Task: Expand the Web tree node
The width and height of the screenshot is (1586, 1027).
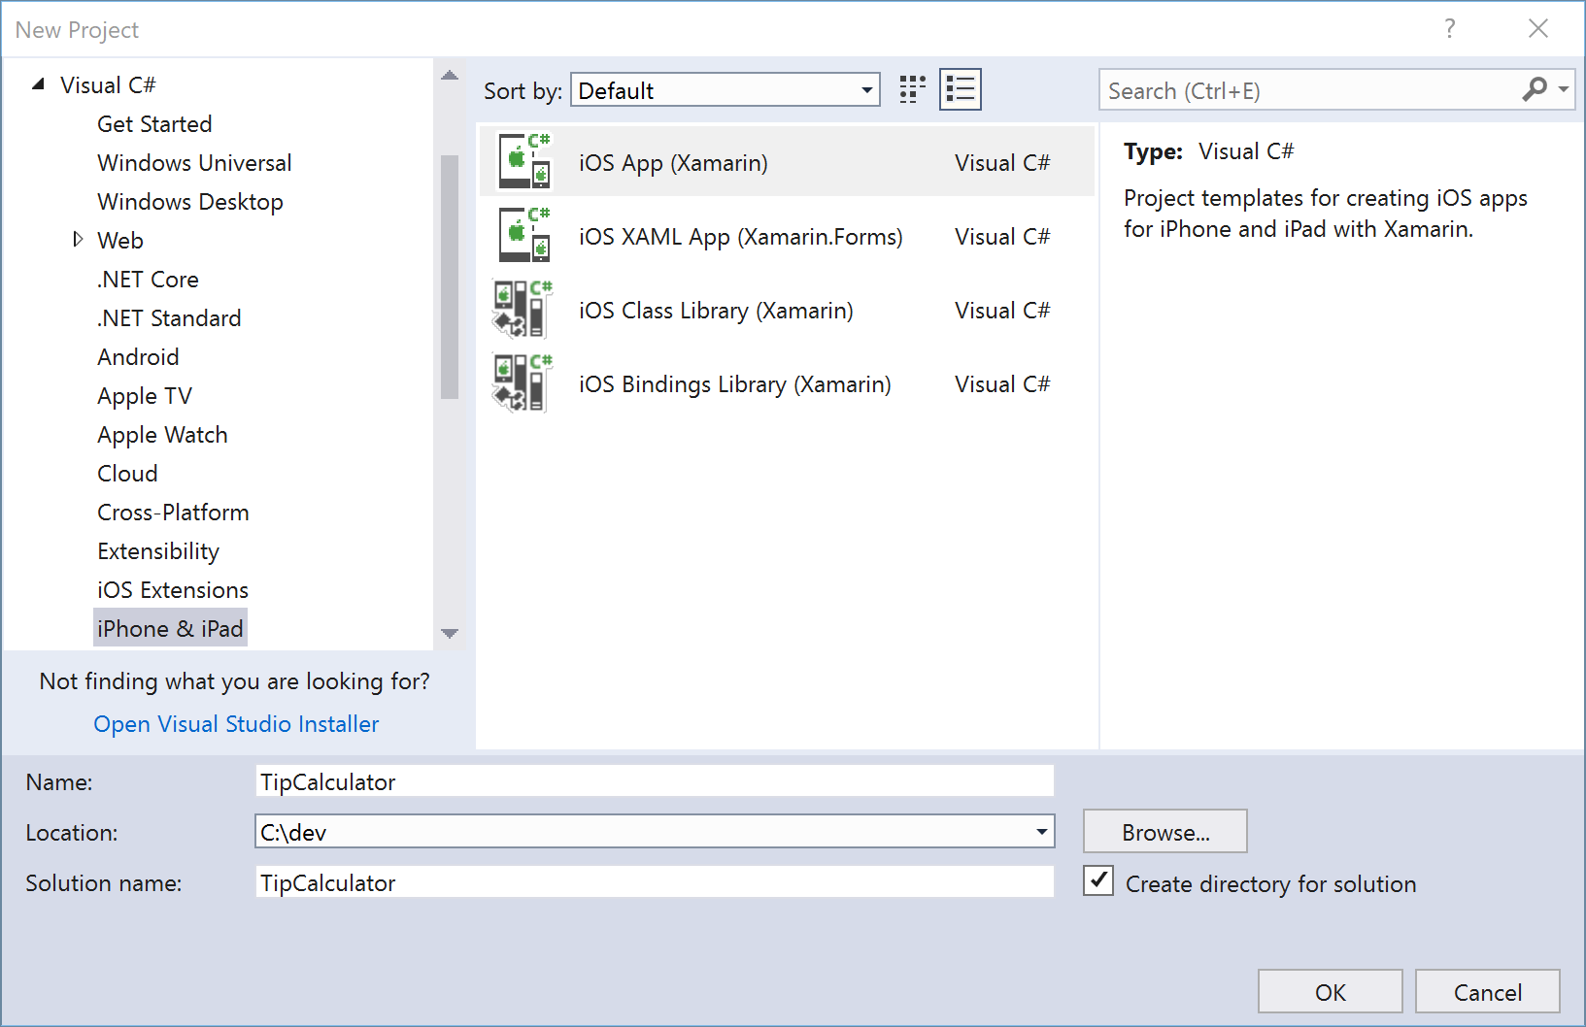Action: 78,240
